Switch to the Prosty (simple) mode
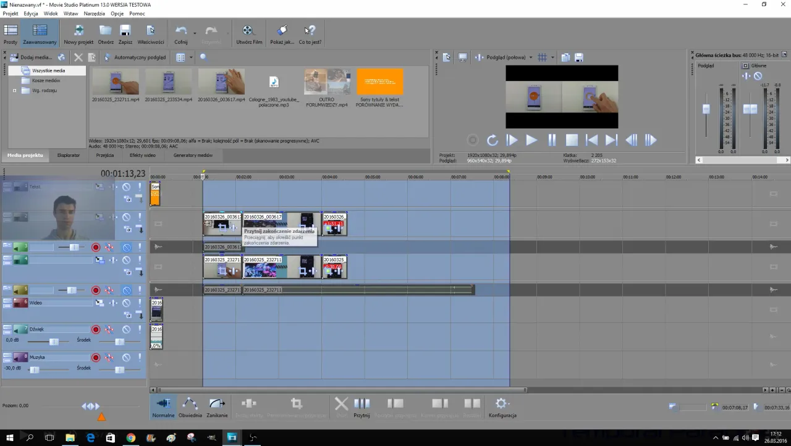 (11, 35)
